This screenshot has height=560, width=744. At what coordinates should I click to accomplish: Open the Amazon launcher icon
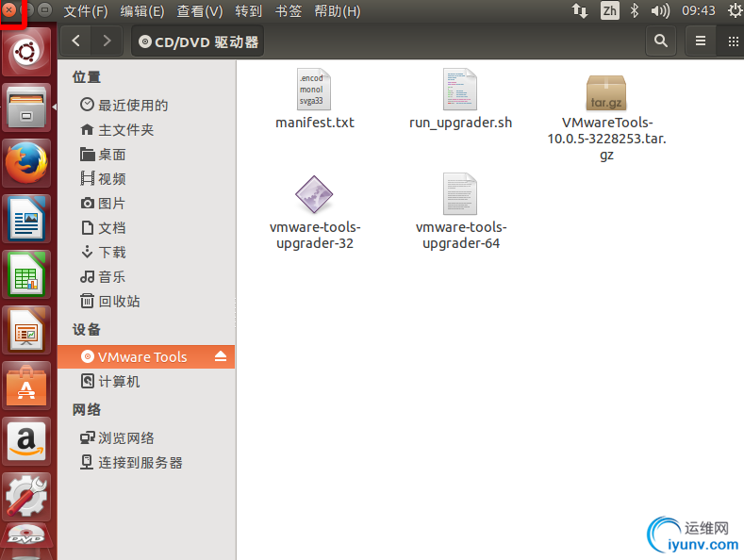26,441
